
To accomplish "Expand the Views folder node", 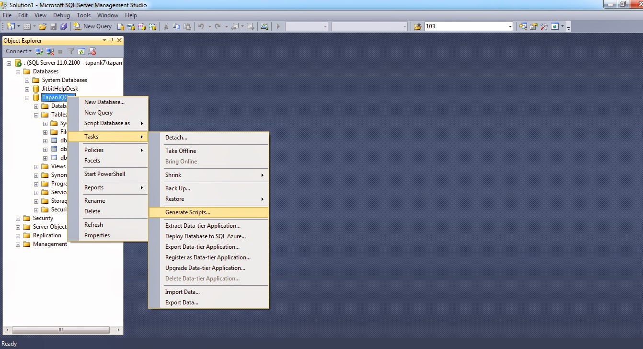I will (x=36, y=166).
